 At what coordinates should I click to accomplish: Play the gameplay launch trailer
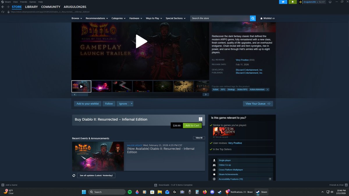[141, 42]
